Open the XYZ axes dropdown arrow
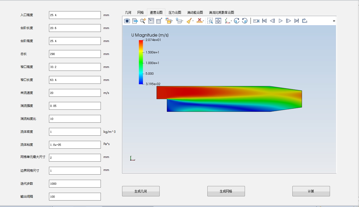Image resolution: width=359 pixels, height=207 pixels. click(231, 21)
